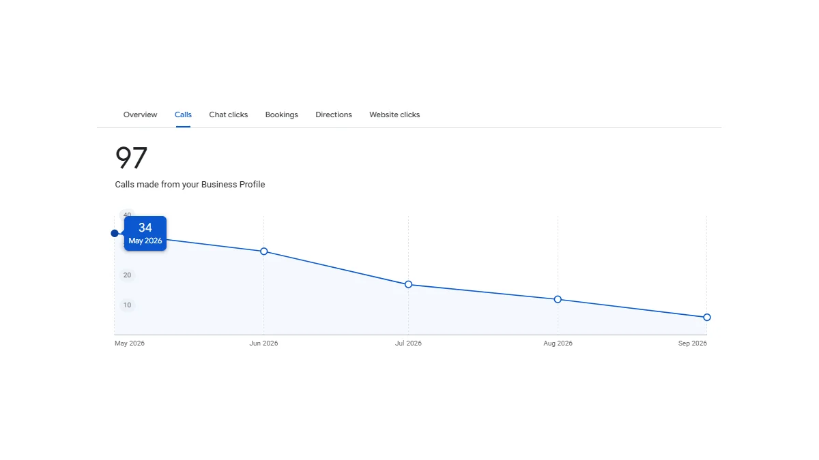Viewport: 819px width, 460px height.
Task: Click the y-axis label 10
Action: [127, 305]
